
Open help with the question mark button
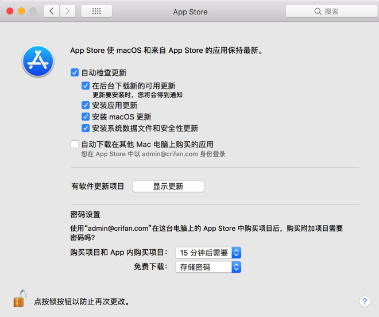click(x=364, y=301)
